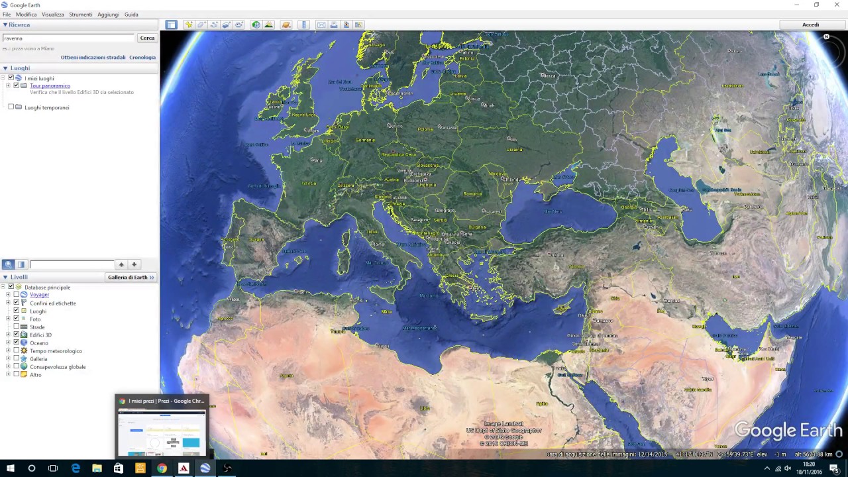Select the Add Path tool
This screenshot has height=477, width=848.
214,25
